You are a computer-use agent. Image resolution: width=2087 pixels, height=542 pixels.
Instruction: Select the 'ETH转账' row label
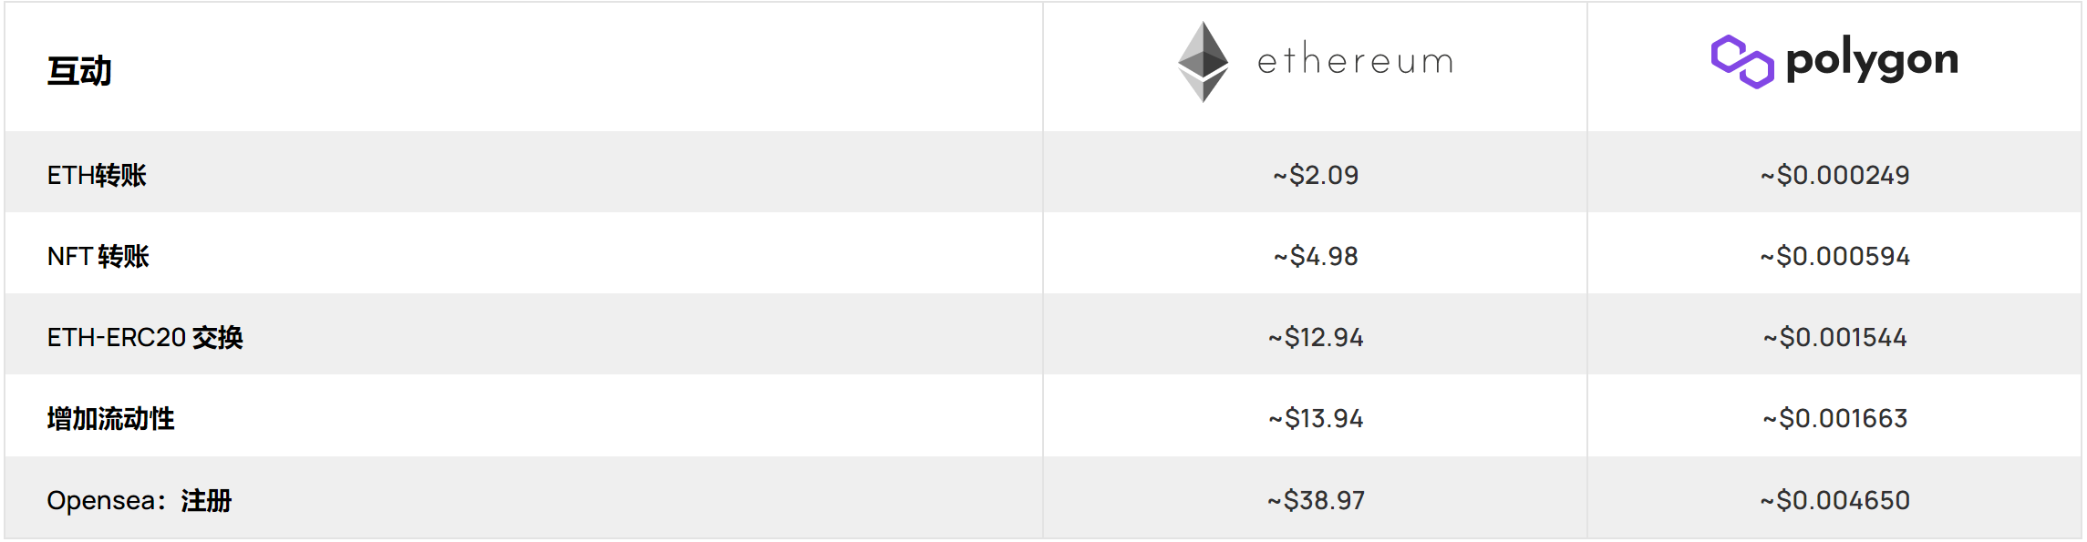point(97,175)
